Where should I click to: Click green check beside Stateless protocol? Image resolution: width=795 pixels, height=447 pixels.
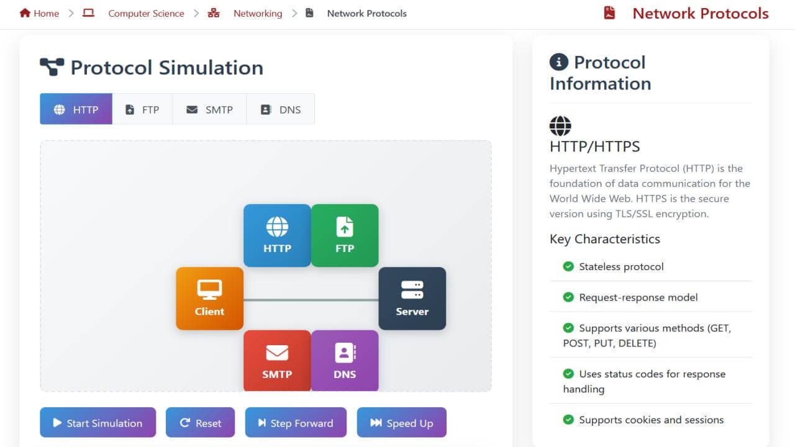click(x=568, y=266)
